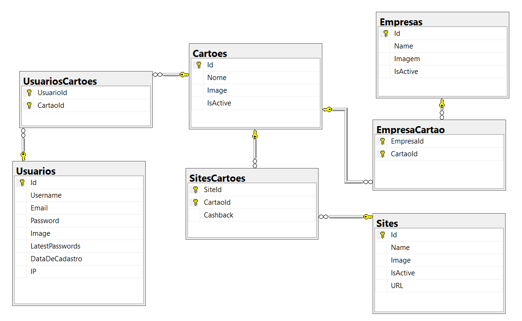Click key icon of CartaoId in SitesCartoes
The height and width of the screenshot is (321, 522).
pos(195,202)
